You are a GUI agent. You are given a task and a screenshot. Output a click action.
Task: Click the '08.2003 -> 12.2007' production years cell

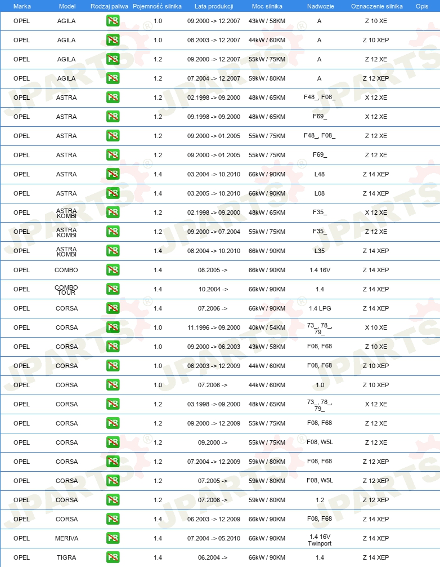click(214, 40)
